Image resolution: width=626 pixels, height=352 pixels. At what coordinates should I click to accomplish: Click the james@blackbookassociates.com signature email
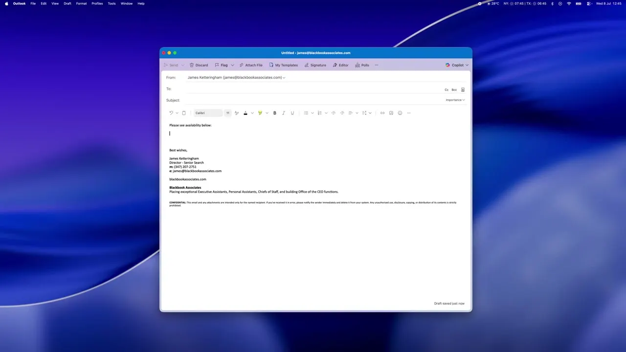[x=197, y=171]
